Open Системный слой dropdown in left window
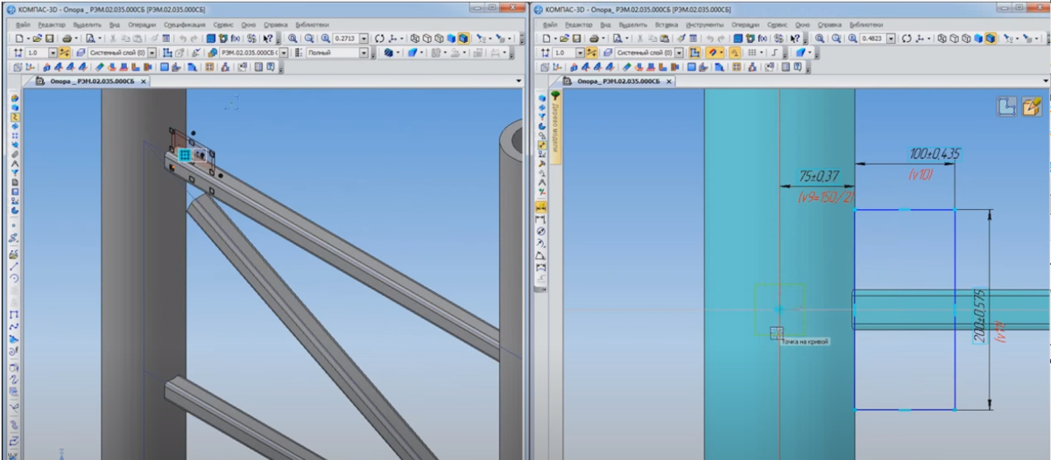The image size is (1051, 460). click(x=152, y=52)
